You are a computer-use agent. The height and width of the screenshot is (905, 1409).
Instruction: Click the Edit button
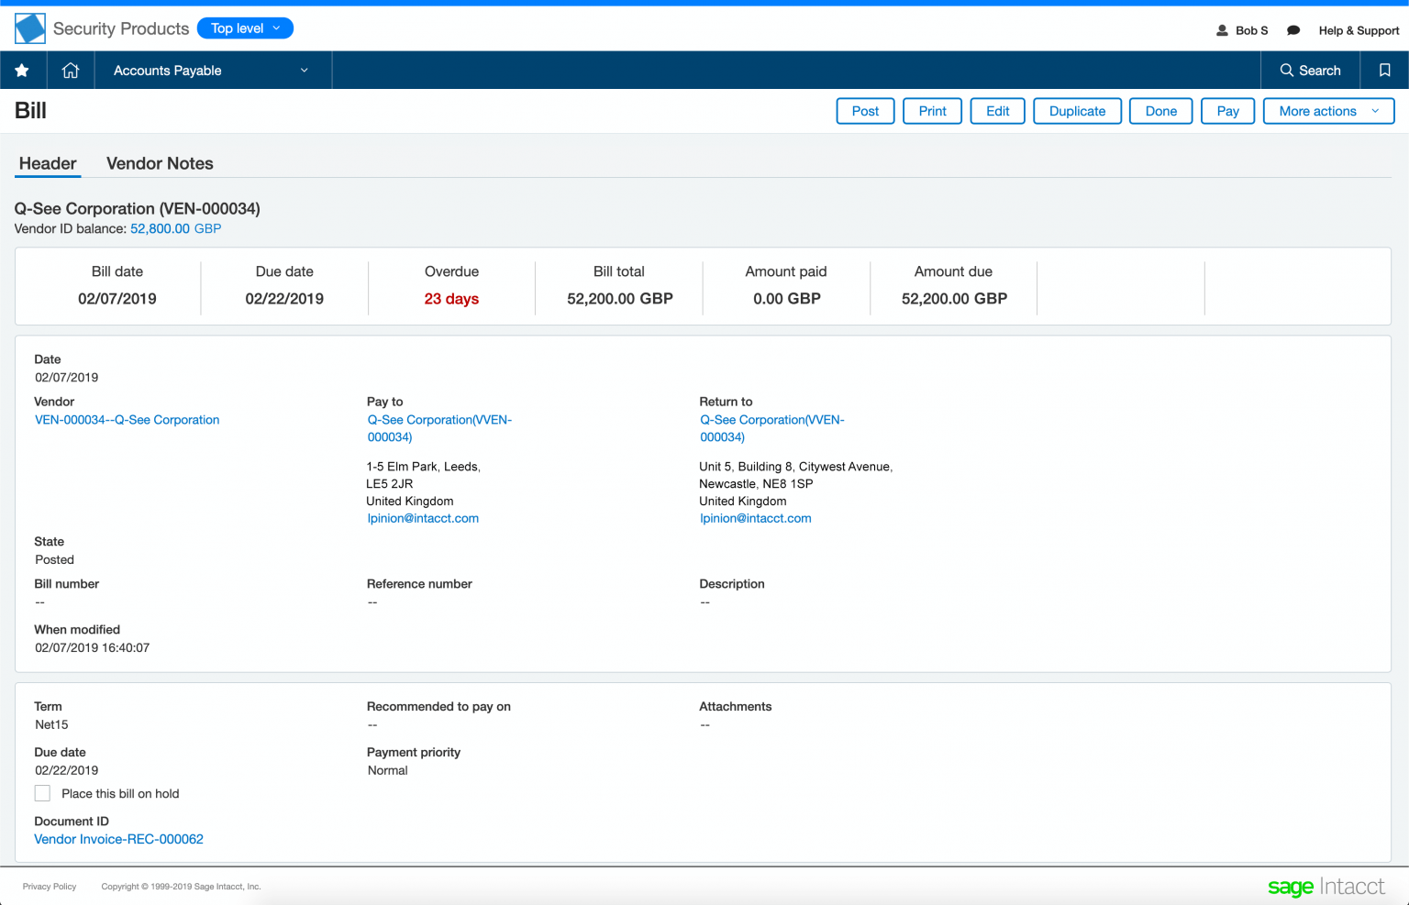tap(998, 111)
